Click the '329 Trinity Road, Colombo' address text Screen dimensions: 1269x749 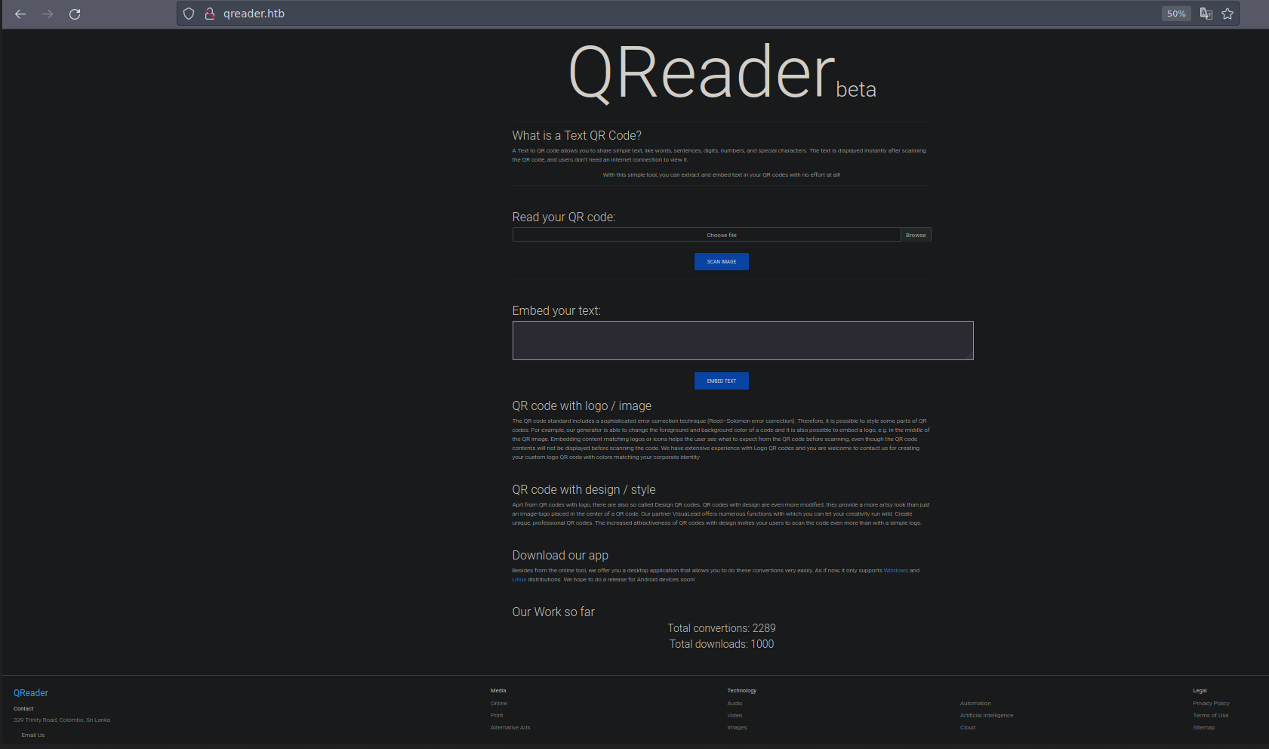tap(62, 720)
